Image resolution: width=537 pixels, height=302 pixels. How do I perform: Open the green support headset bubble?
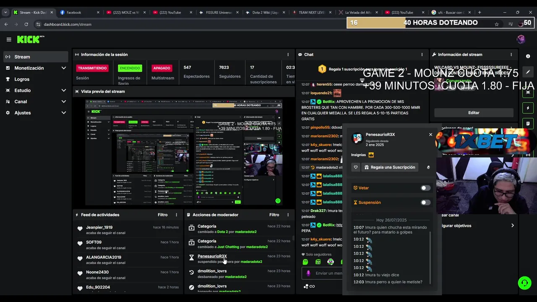point(524,283)
